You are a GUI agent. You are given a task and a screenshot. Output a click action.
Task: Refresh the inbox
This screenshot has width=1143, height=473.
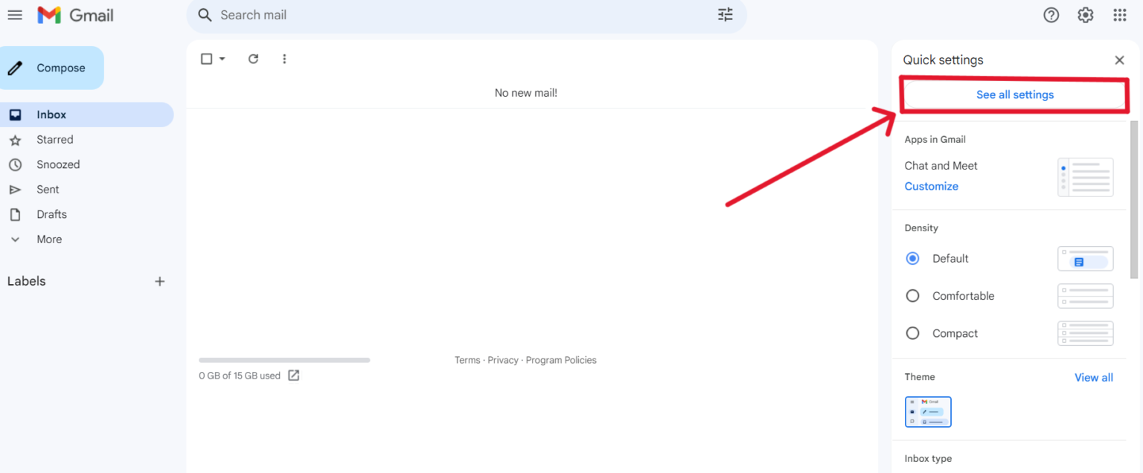tap(253, 59)
